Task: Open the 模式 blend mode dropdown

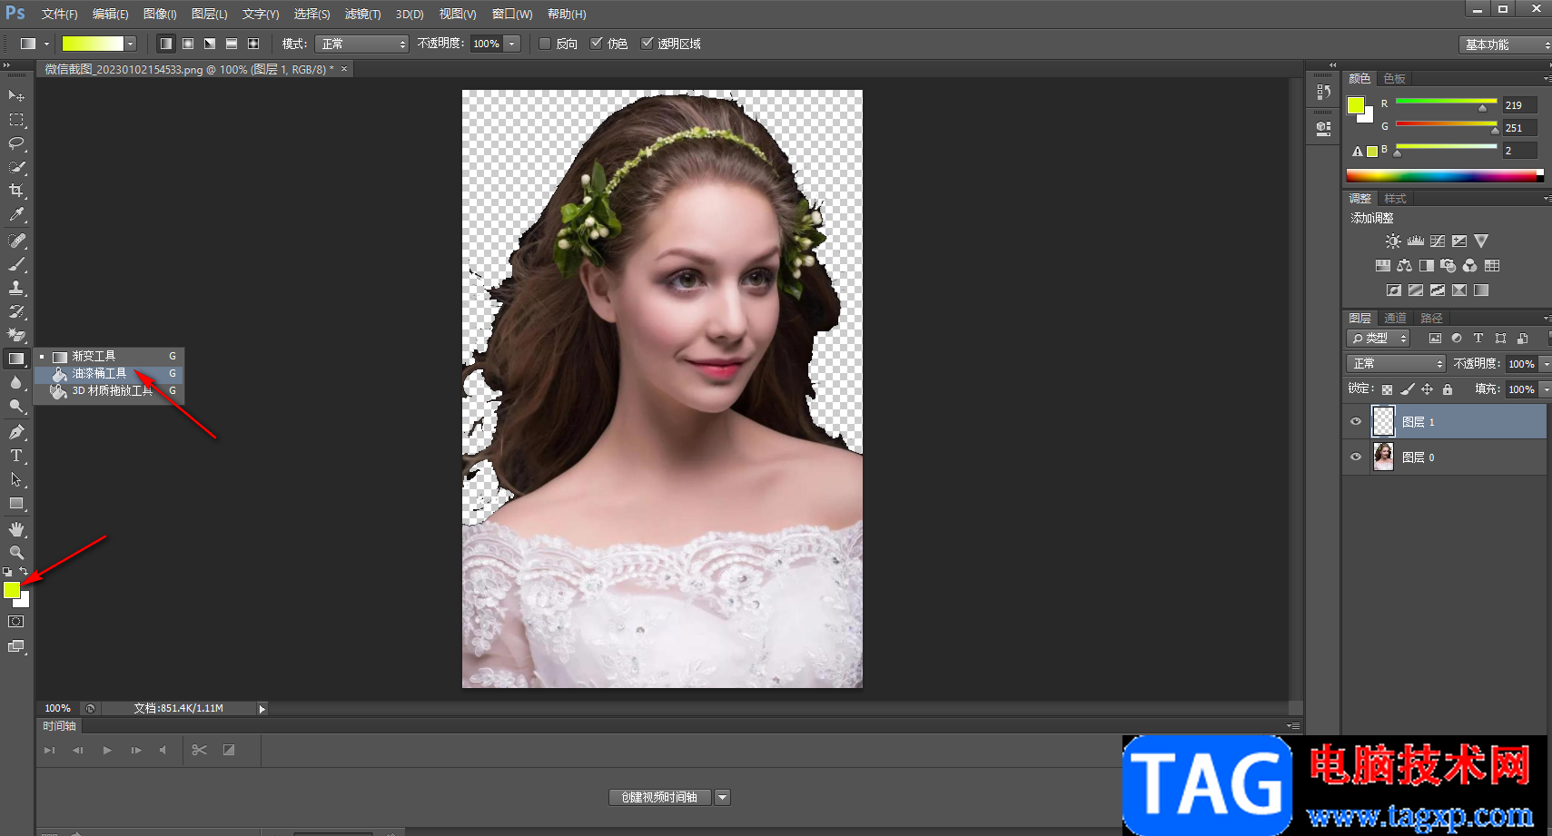Action: [x=362, y=44]
